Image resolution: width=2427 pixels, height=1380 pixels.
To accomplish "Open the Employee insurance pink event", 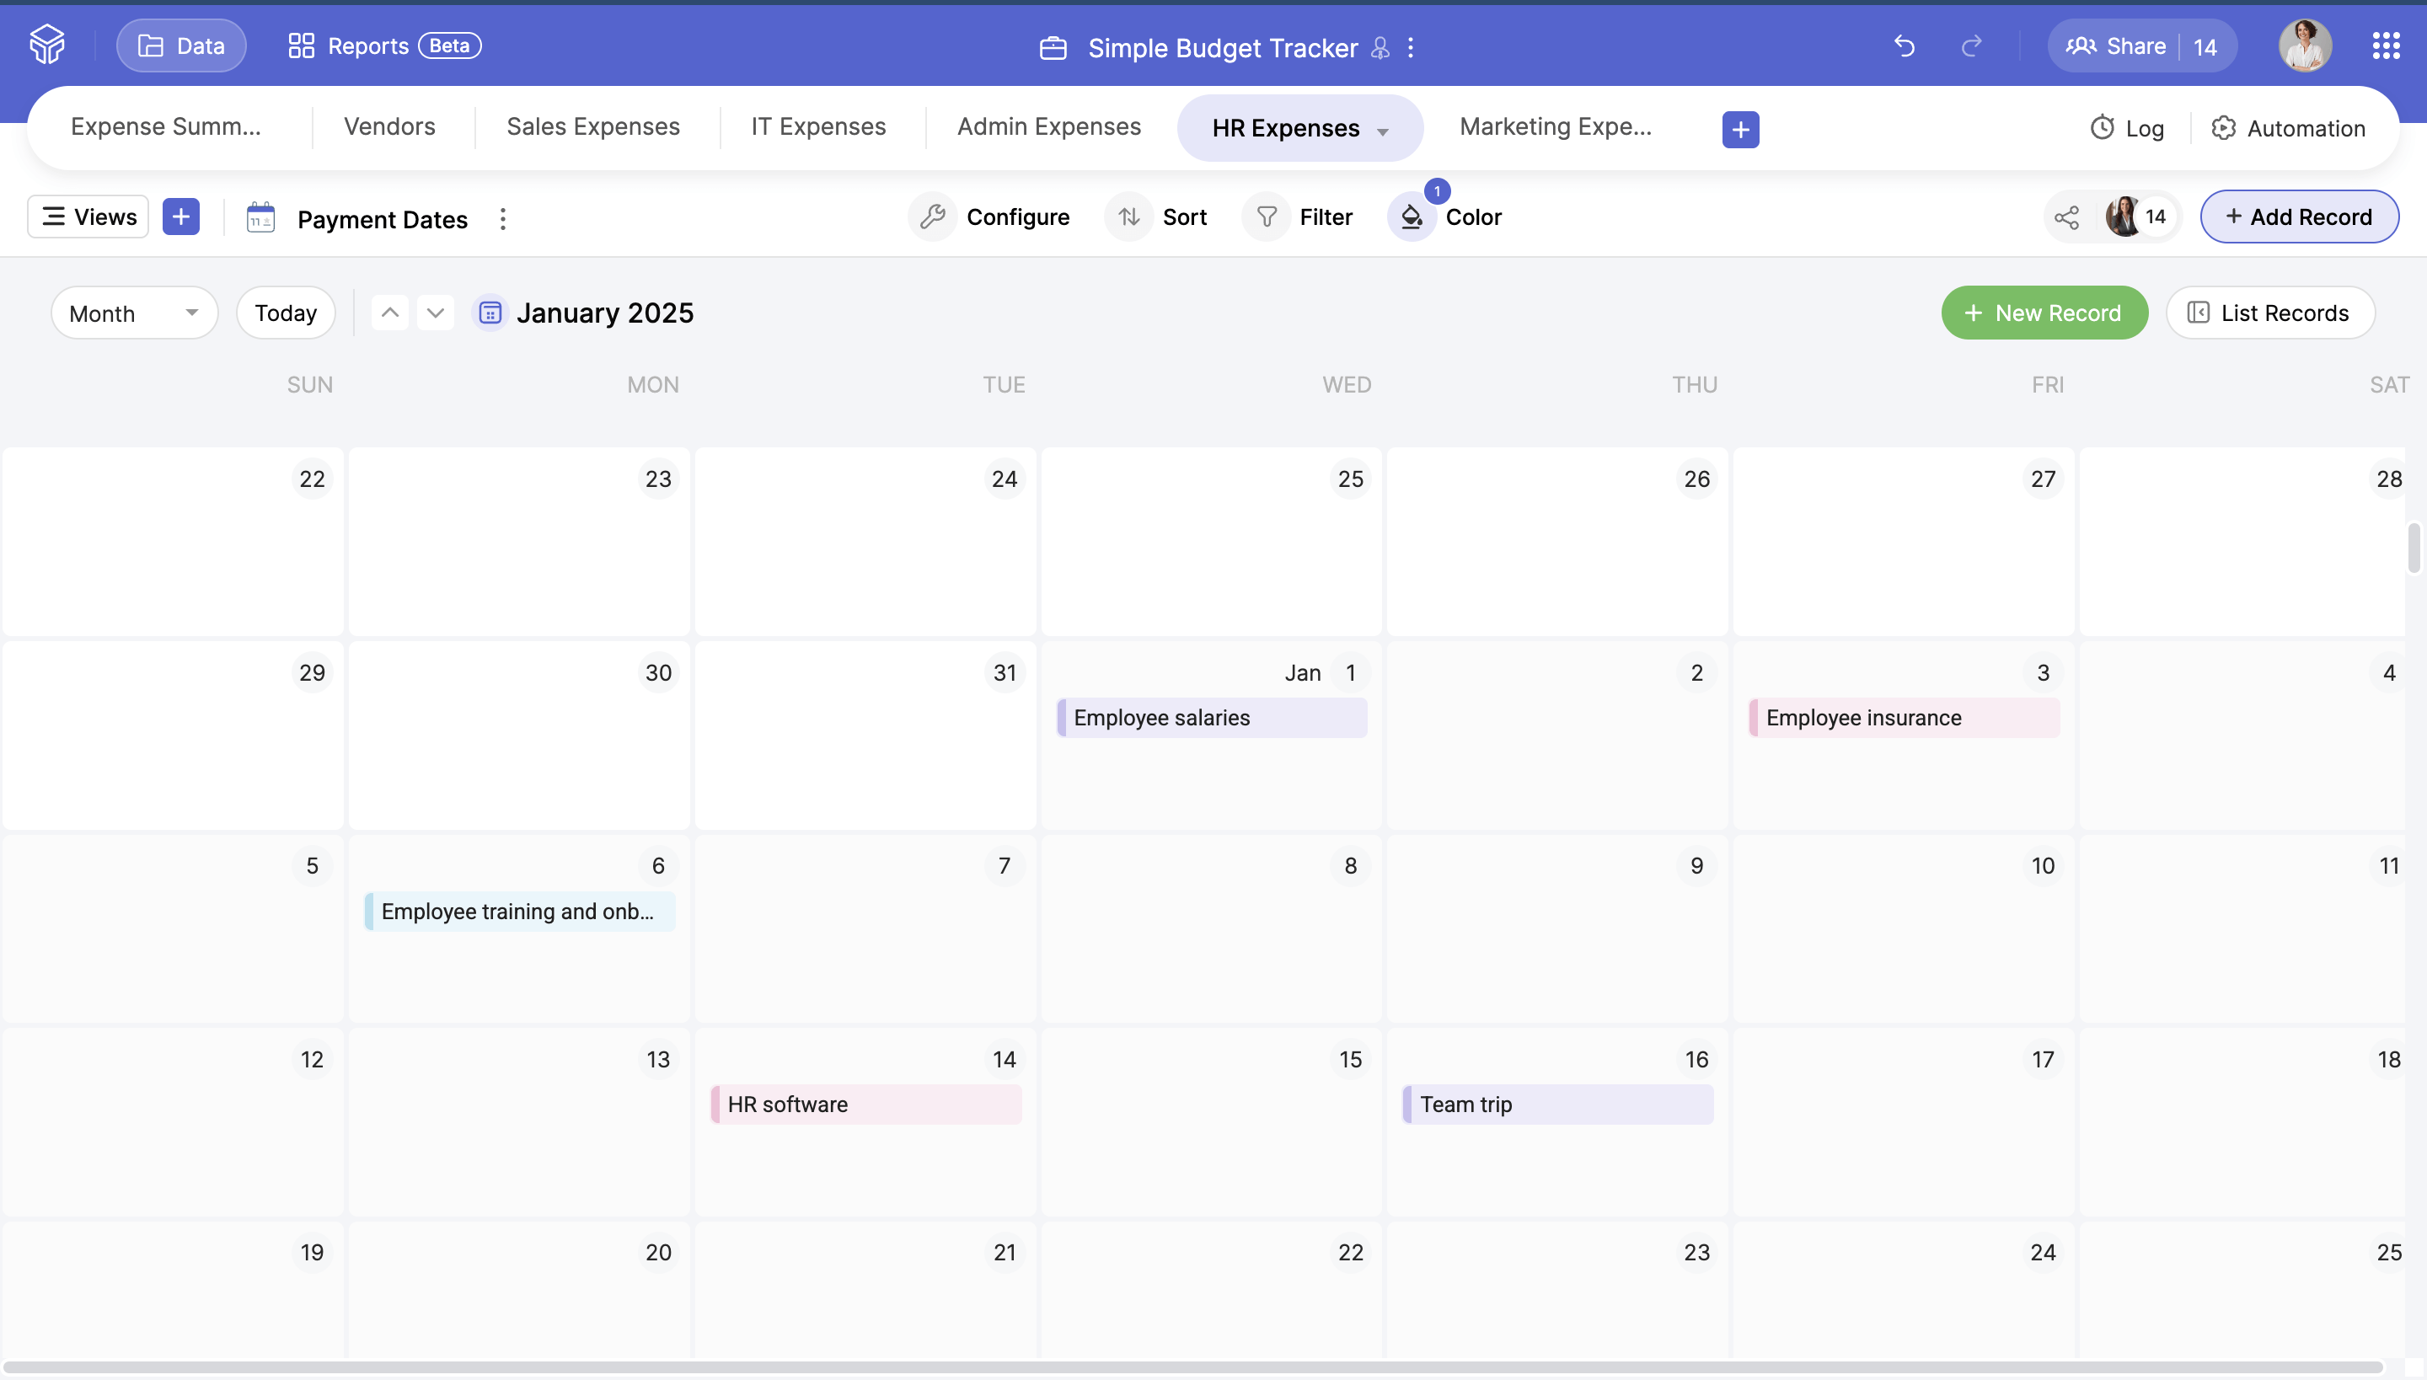I will coord(1903,718).
